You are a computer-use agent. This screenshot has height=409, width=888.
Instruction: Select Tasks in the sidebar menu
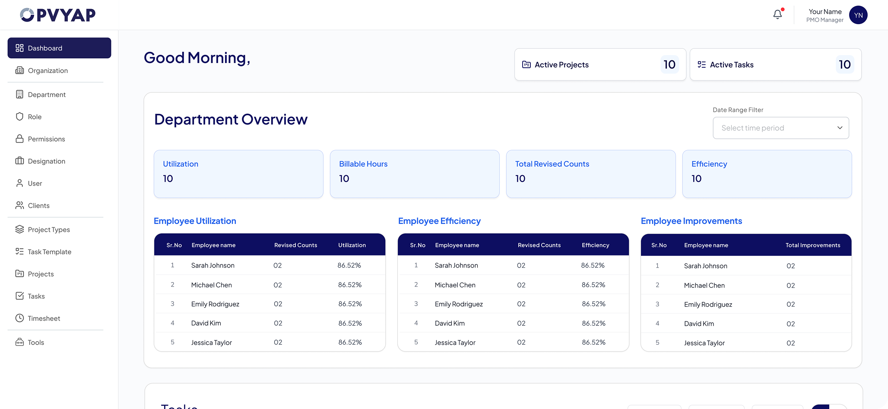click(19, 296)
